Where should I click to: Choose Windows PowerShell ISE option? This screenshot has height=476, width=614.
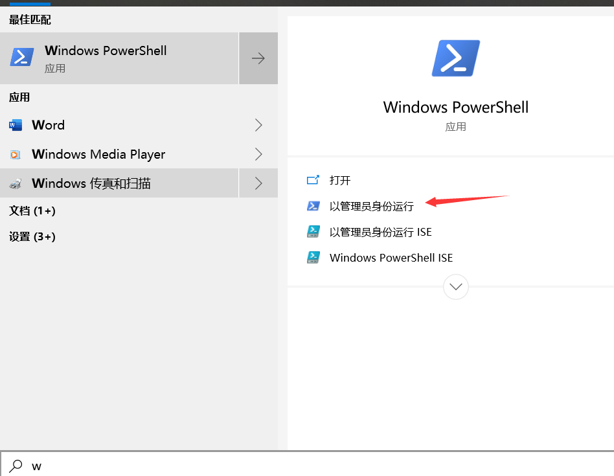click(x=391, y=258)
